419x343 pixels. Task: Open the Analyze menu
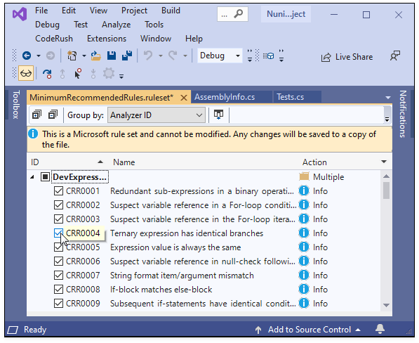coord(116,25)
